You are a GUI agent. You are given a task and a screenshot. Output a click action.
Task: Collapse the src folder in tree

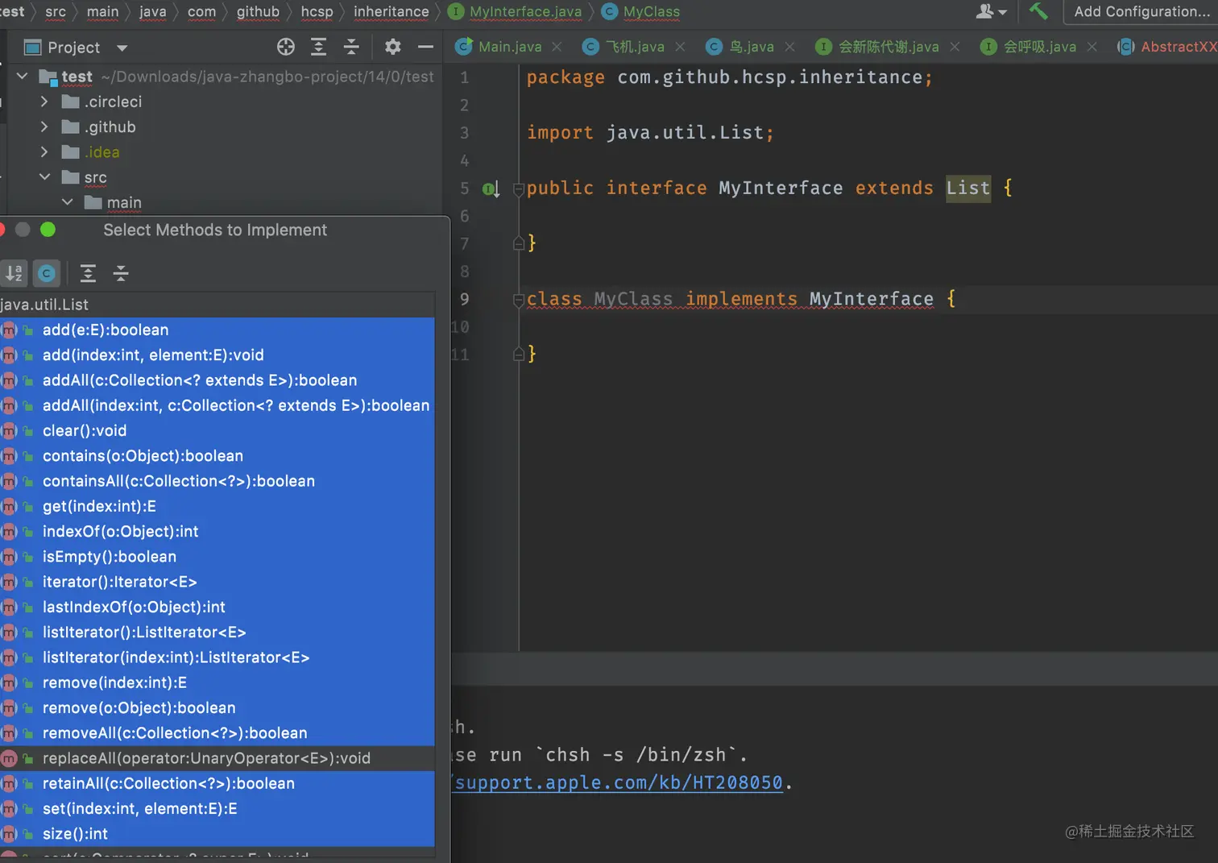[x=44, y=177]
